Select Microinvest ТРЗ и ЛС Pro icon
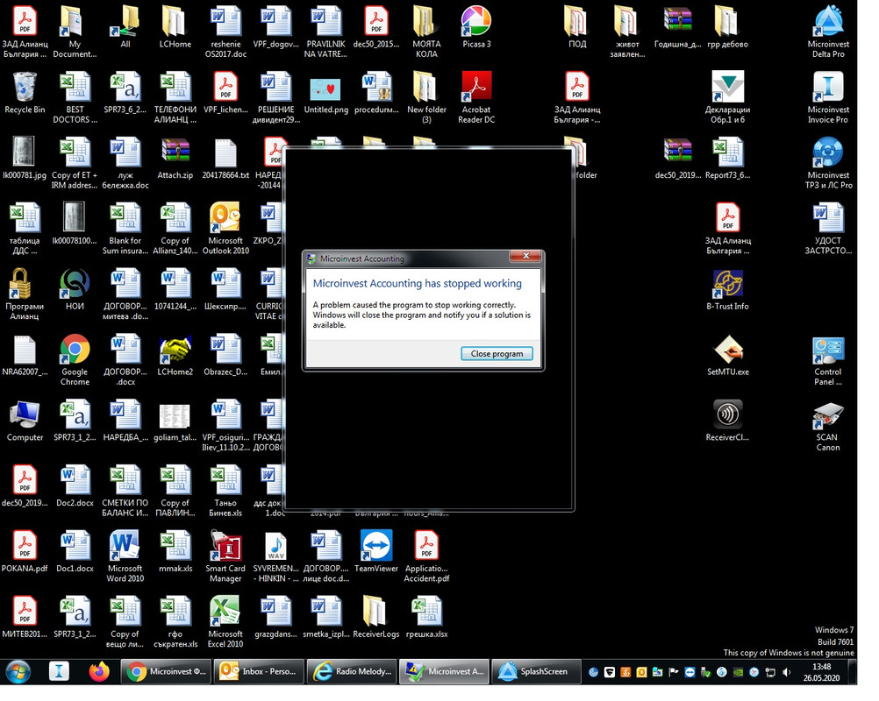This screenshot has height=701, width=879. pyautogui.click(x=828, y=163)
